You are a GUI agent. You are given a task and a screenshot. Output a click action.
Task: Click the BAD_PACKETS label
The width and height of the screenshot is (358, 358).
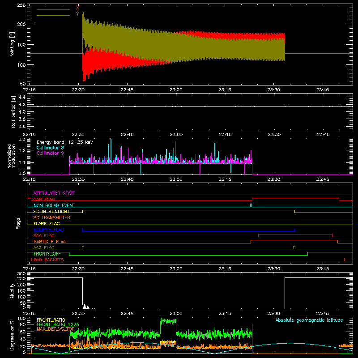point(49,260)
